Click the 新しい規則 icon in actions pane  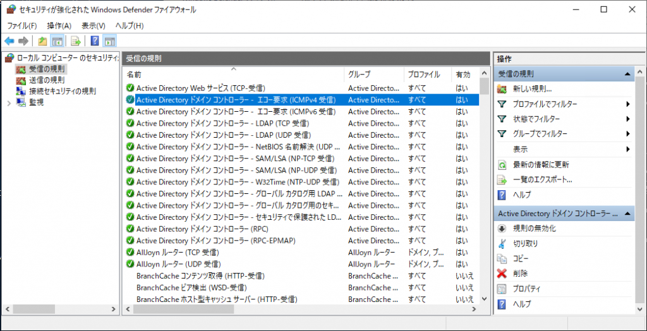click(x=502, y=88)
